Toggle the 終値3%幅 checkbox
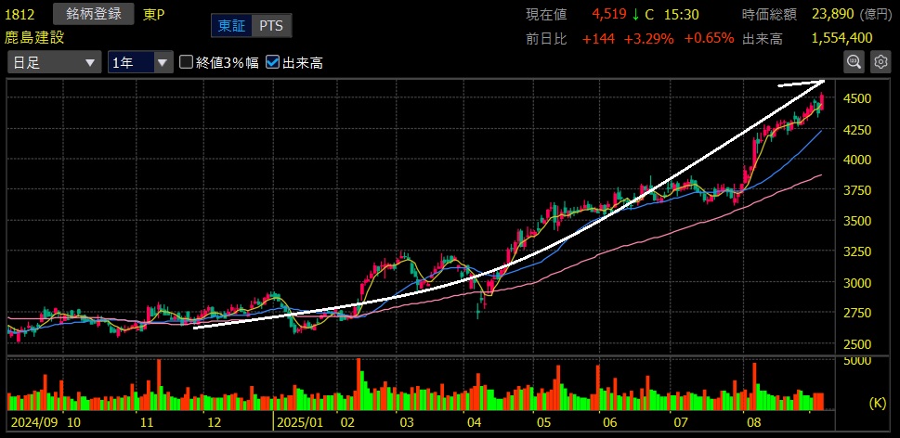The height and width of the screenshot is (438, 900). 186,62
